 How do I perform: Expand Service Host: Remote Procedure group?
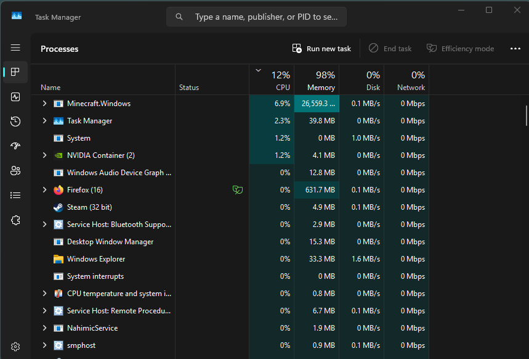coord(44,311)
